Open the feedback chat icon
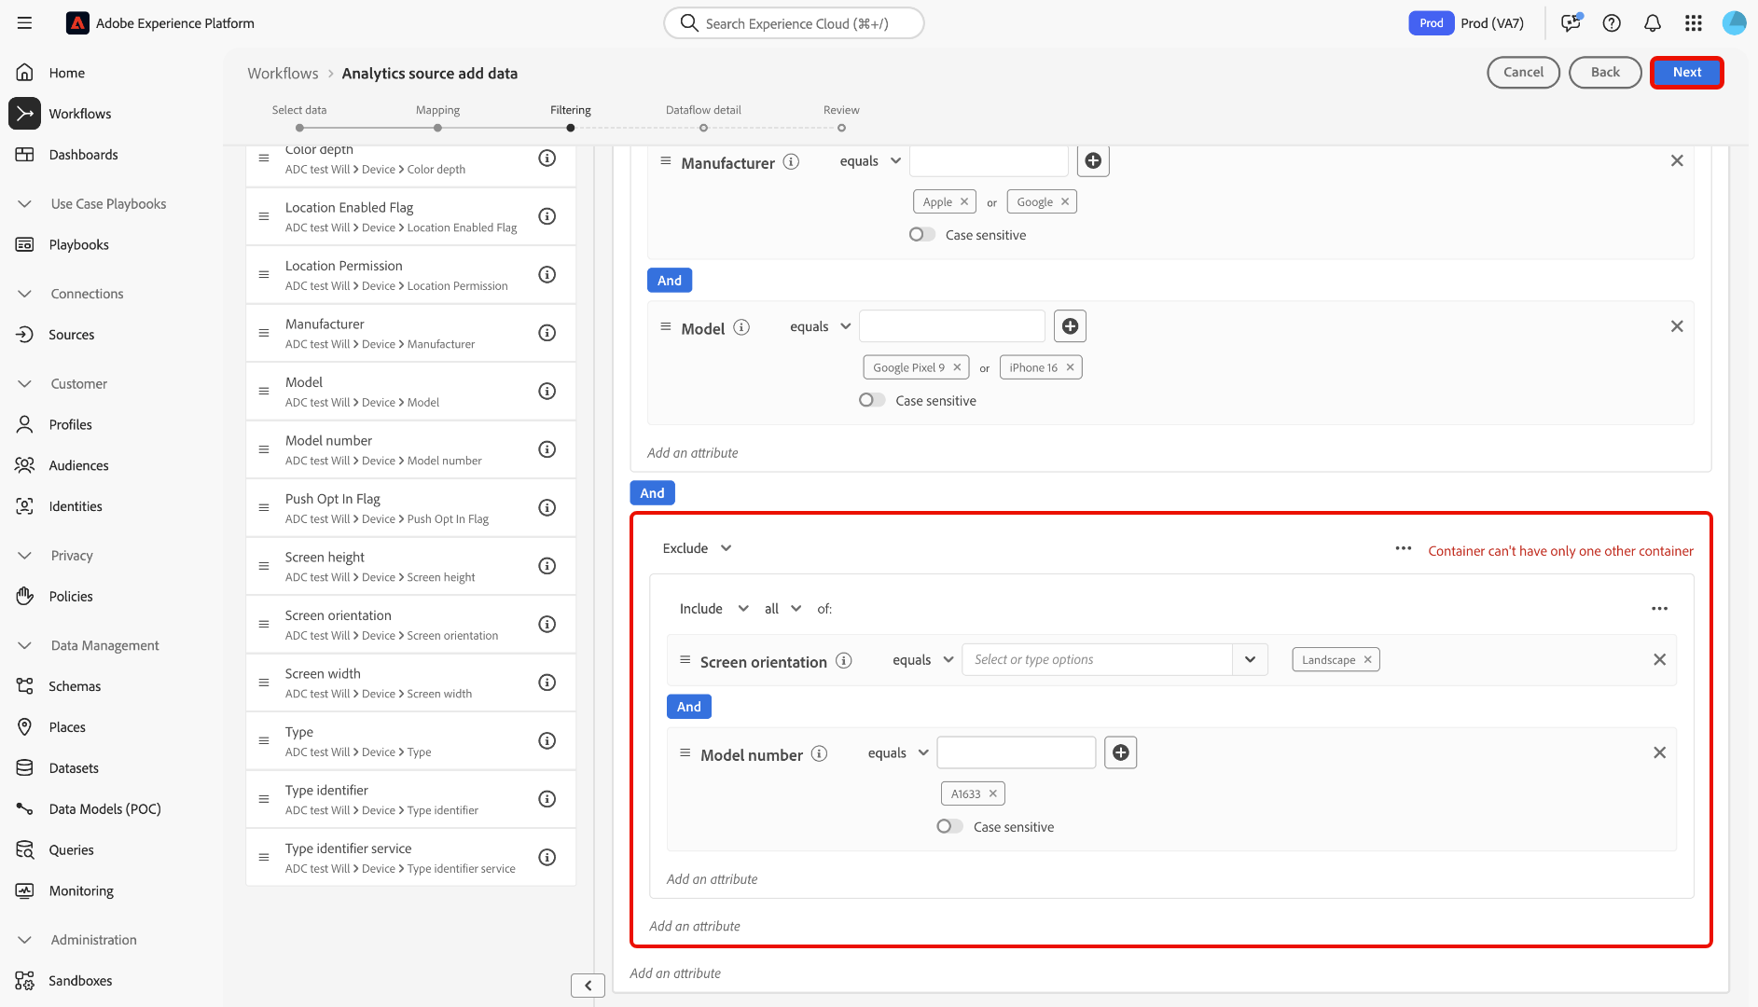1758x1007 pixels. pos(1571,23)
